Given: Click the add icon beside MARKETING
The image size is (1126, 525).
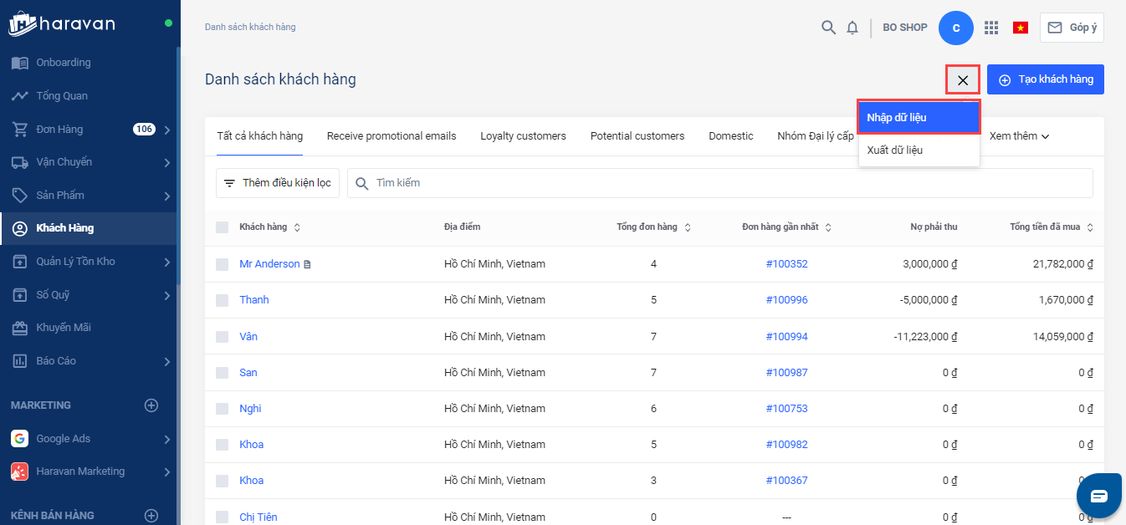Looking at the screenshot, I should pos(151,405).
